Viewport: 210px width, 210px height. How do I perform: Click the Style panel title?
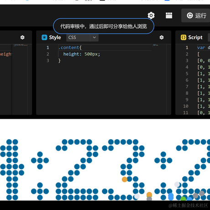[x=55, y=37]
